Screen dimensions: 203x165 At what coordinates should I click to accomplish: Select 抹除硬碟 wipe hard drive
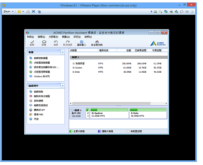[38, 101]
